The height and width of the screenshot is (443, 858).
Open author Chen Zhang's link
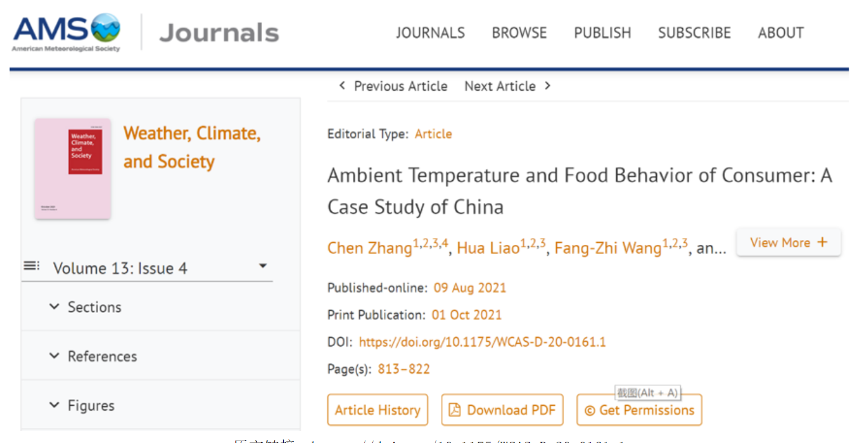point(370,249)
